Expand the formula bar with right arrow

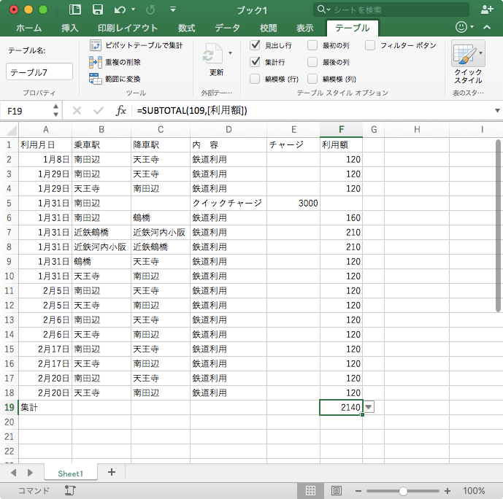pyautogui.click(x=497, y=111)
